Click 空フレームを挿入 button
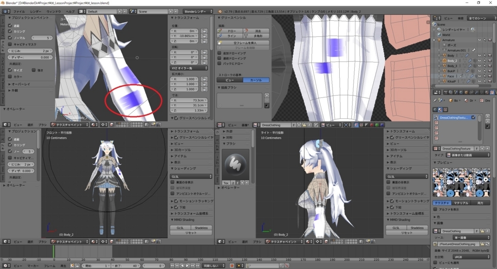The height and width of the screenshot is (269, 497). click(x=243, y=43)
